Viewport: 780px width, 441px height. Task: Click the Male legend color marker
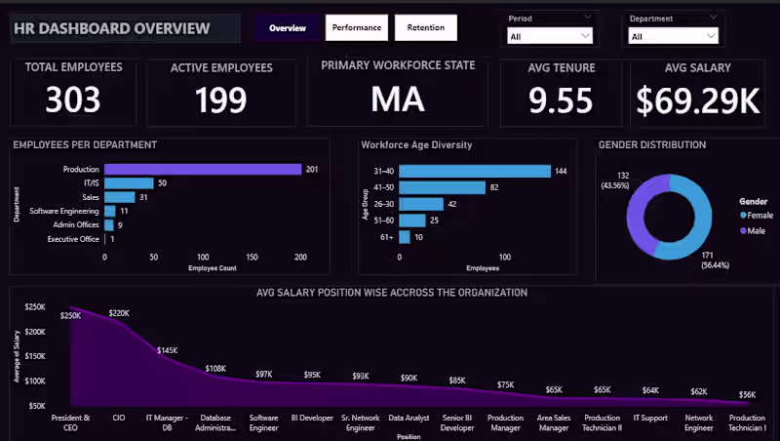pos(743,231)
